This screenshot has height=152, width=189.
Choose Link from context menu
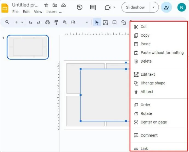159,148
